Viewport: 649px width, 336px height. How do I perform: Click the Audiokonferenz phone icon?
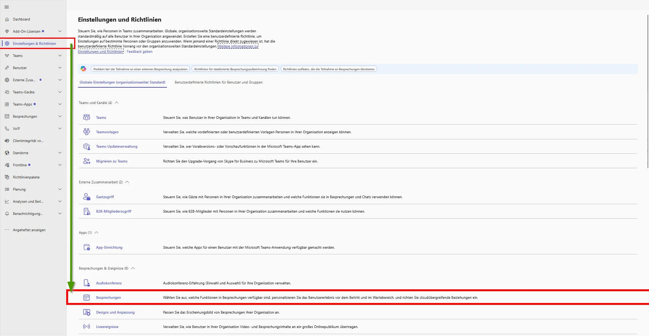pyautogui.click(x=87, y=283)
